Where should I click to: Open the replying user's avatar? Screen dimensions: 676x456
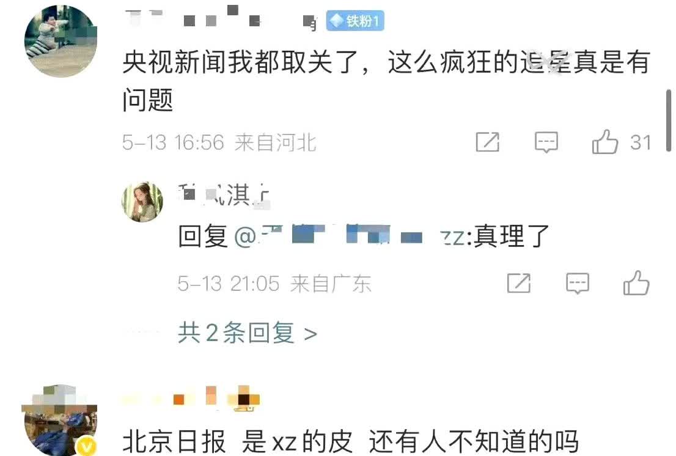tap(142, 202)
